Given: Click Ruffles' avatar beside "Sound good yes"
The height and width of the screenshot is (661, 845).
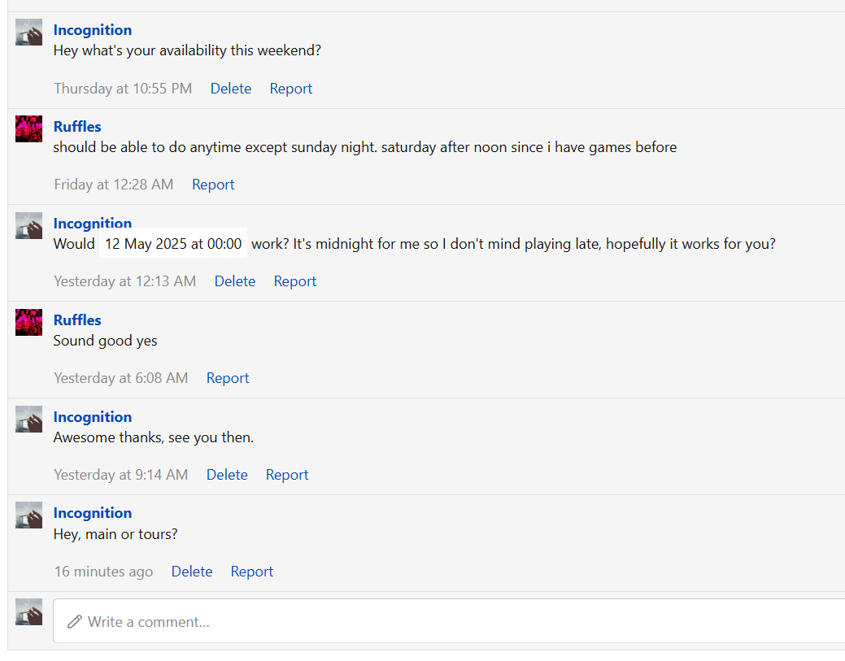Looking at the screenshot, I should 28,322.
